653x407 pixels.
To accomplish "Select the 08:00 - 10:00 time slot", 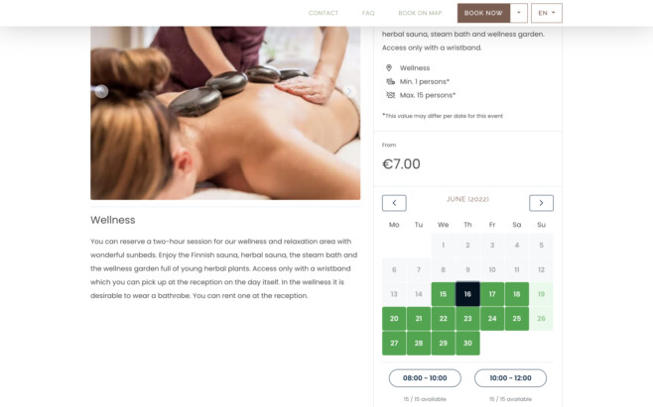I will tap(425, 378).
